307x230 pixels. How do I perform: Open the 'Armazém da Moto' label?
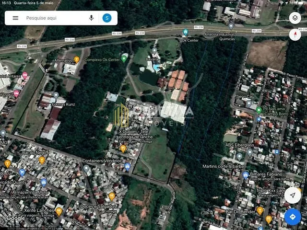tap(30, 193)
